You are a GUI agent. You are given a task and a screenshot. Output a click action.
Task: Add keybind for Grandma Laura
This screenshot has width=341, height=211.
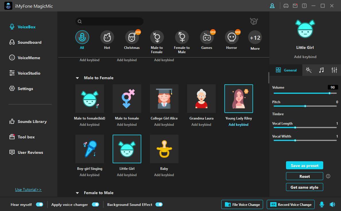point(201,125)
